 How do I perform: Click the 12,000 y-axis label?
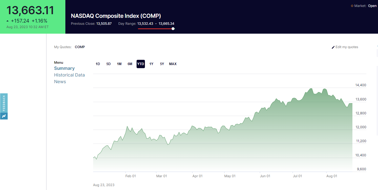361,127
